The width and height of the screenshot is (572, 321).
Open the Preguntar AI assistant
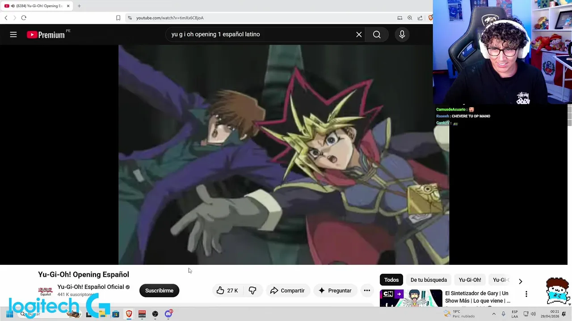tap(335, 291)
